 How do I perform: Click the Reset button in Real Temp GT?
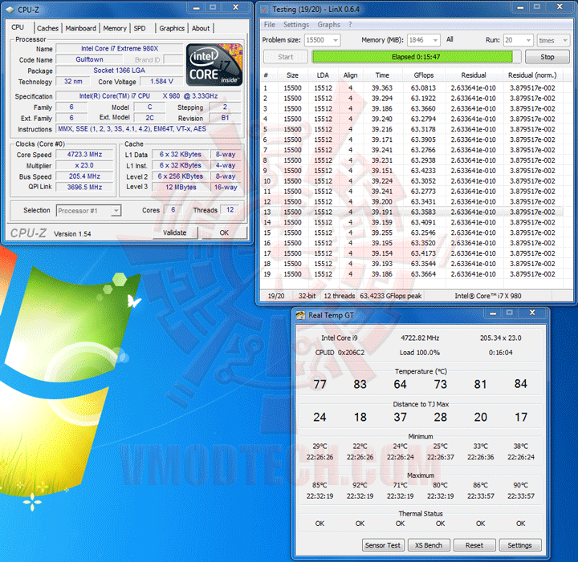474,545
